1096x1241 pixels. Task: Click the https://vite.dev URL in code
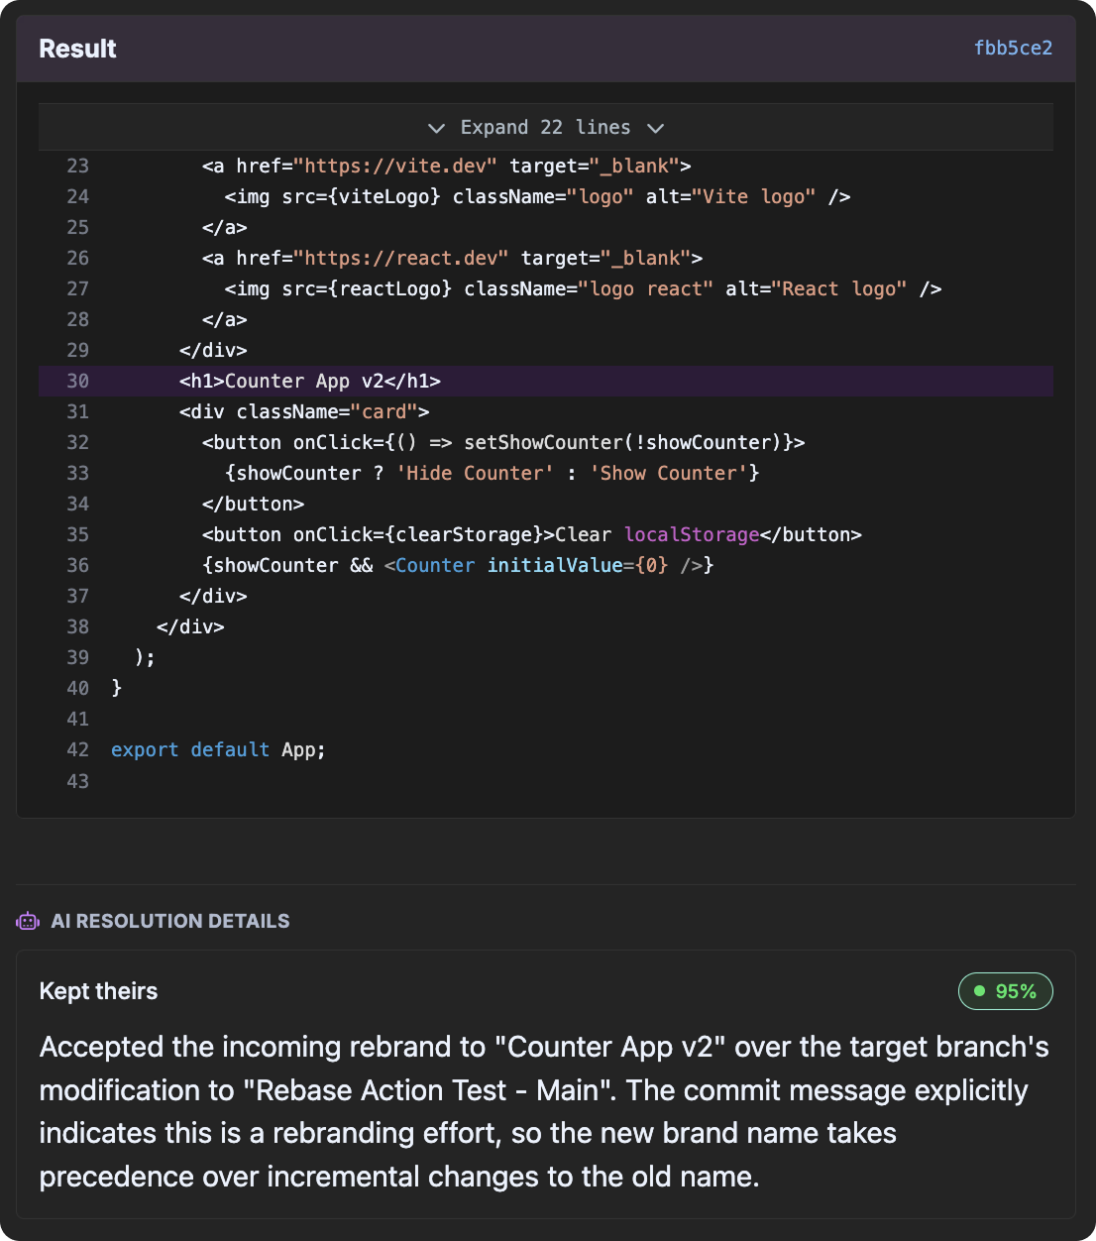point(400,166)
